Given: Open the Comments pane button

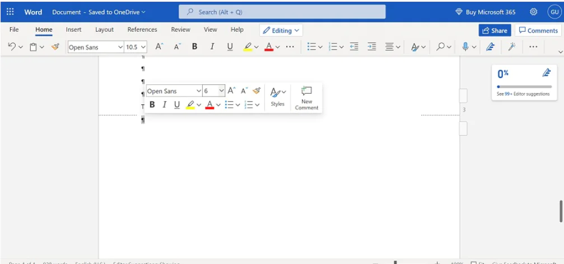Looking at the screenshot, I should click(538, 31).
